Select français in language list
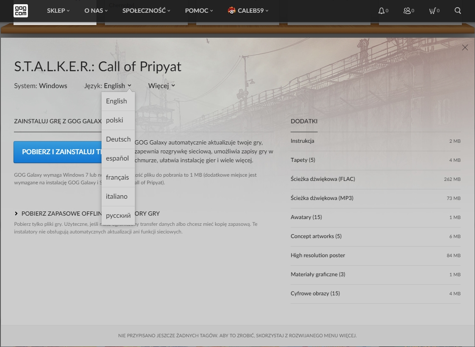This screenshot has height=347, width=475. point(118,178)
